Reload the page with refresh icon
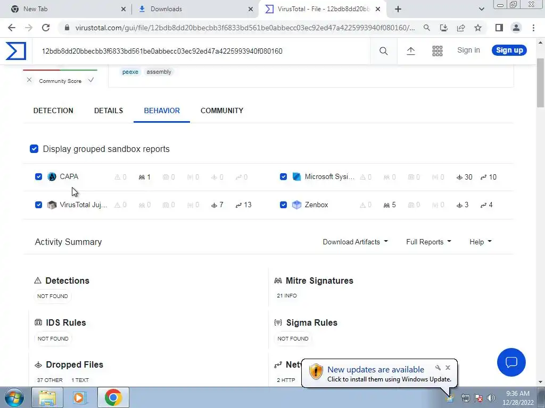 (x=46, y=28)
